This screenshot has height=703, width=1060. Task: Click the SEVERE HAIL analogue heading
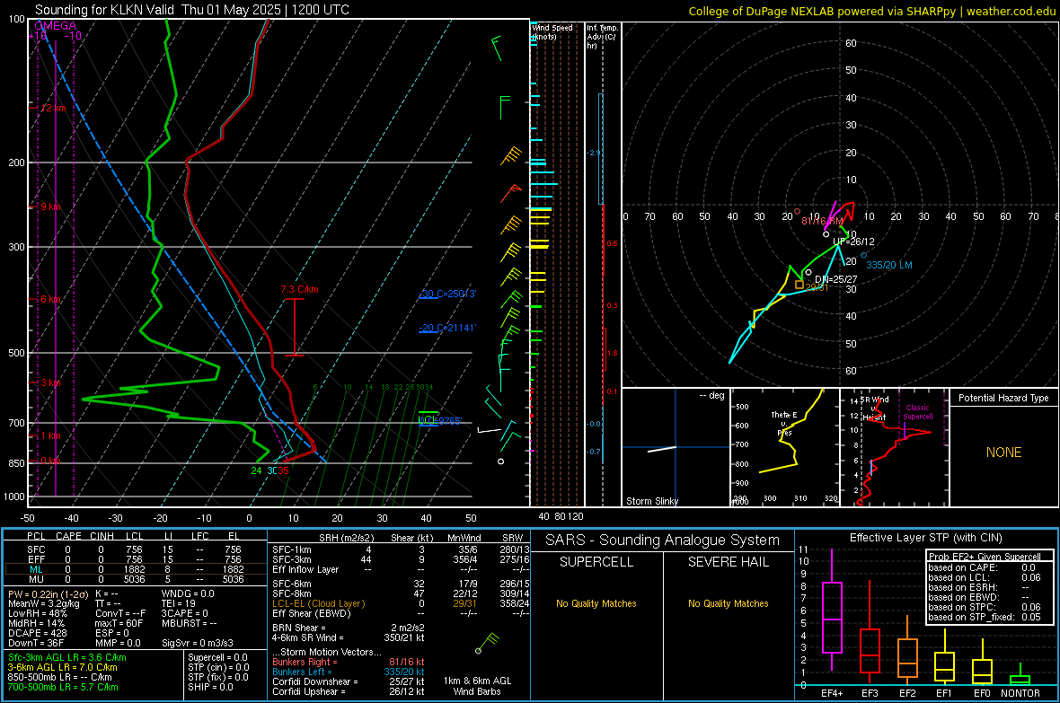[x=728, y=562]
